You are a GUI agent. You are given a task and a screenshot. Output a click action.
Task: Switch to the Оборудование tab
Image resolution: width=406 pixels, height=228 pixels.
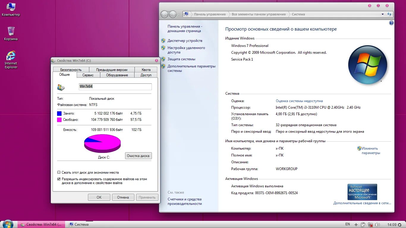pos(117,75)
